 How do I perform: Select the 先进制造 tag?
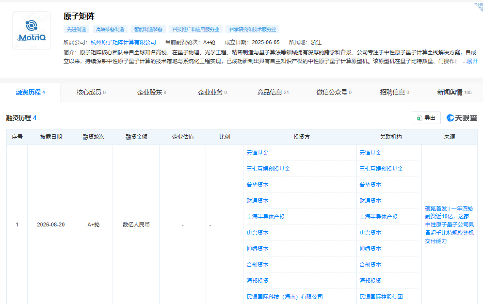click(77, 29)
